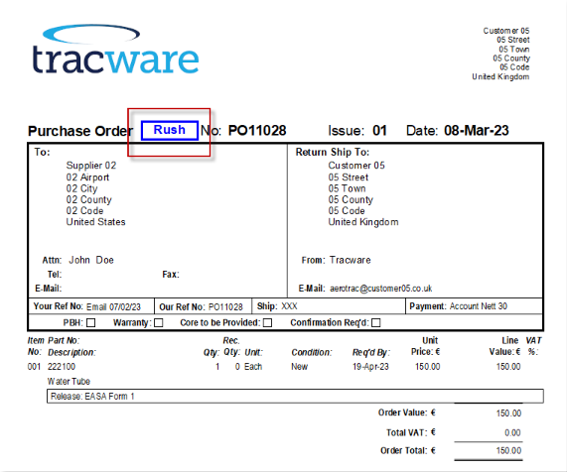The image size is (567, 472).
Task: Click the condition value New
Action: click(300, 367)
